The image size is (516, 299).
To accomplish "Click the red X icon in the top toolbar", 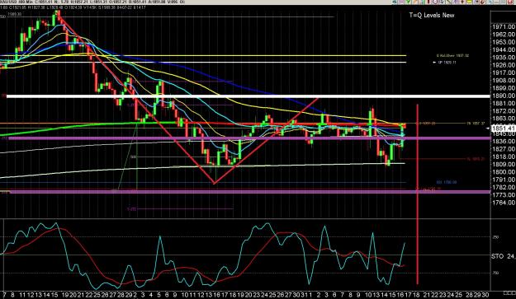I will pyautogui.click(x=511, y=2).
